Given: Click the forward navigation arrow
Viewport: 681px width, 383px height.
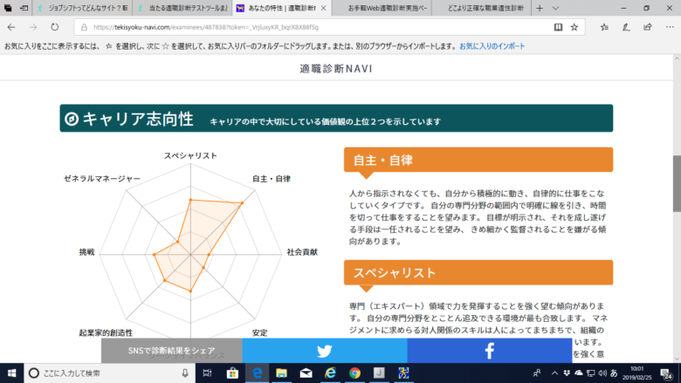Looking at the screenshot, I should click(33, 27).
